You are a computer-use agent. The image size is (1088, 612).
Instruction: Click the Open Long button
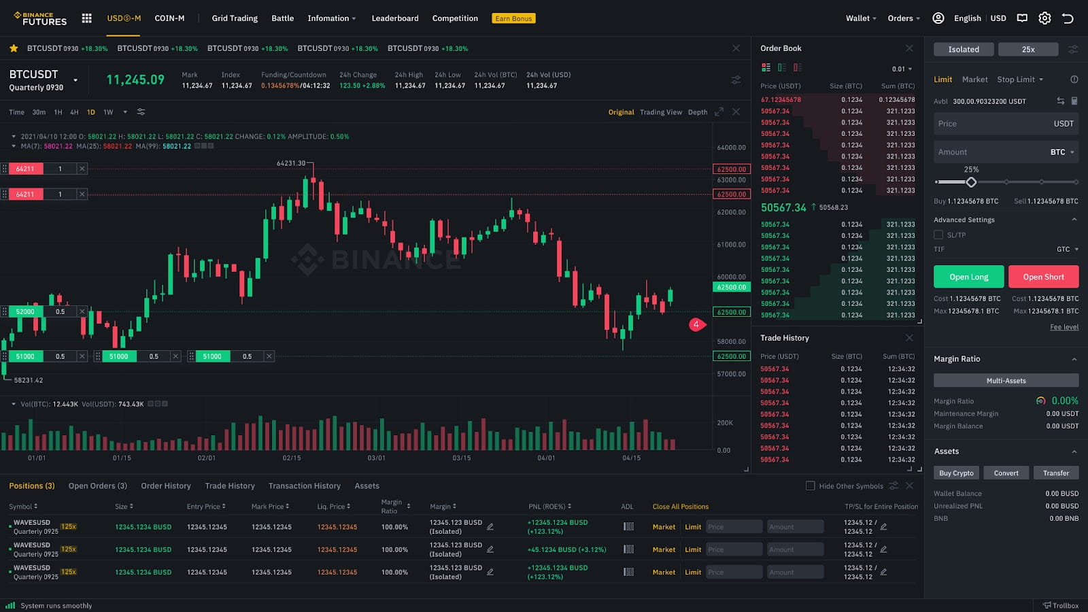[x=968, y=277]
